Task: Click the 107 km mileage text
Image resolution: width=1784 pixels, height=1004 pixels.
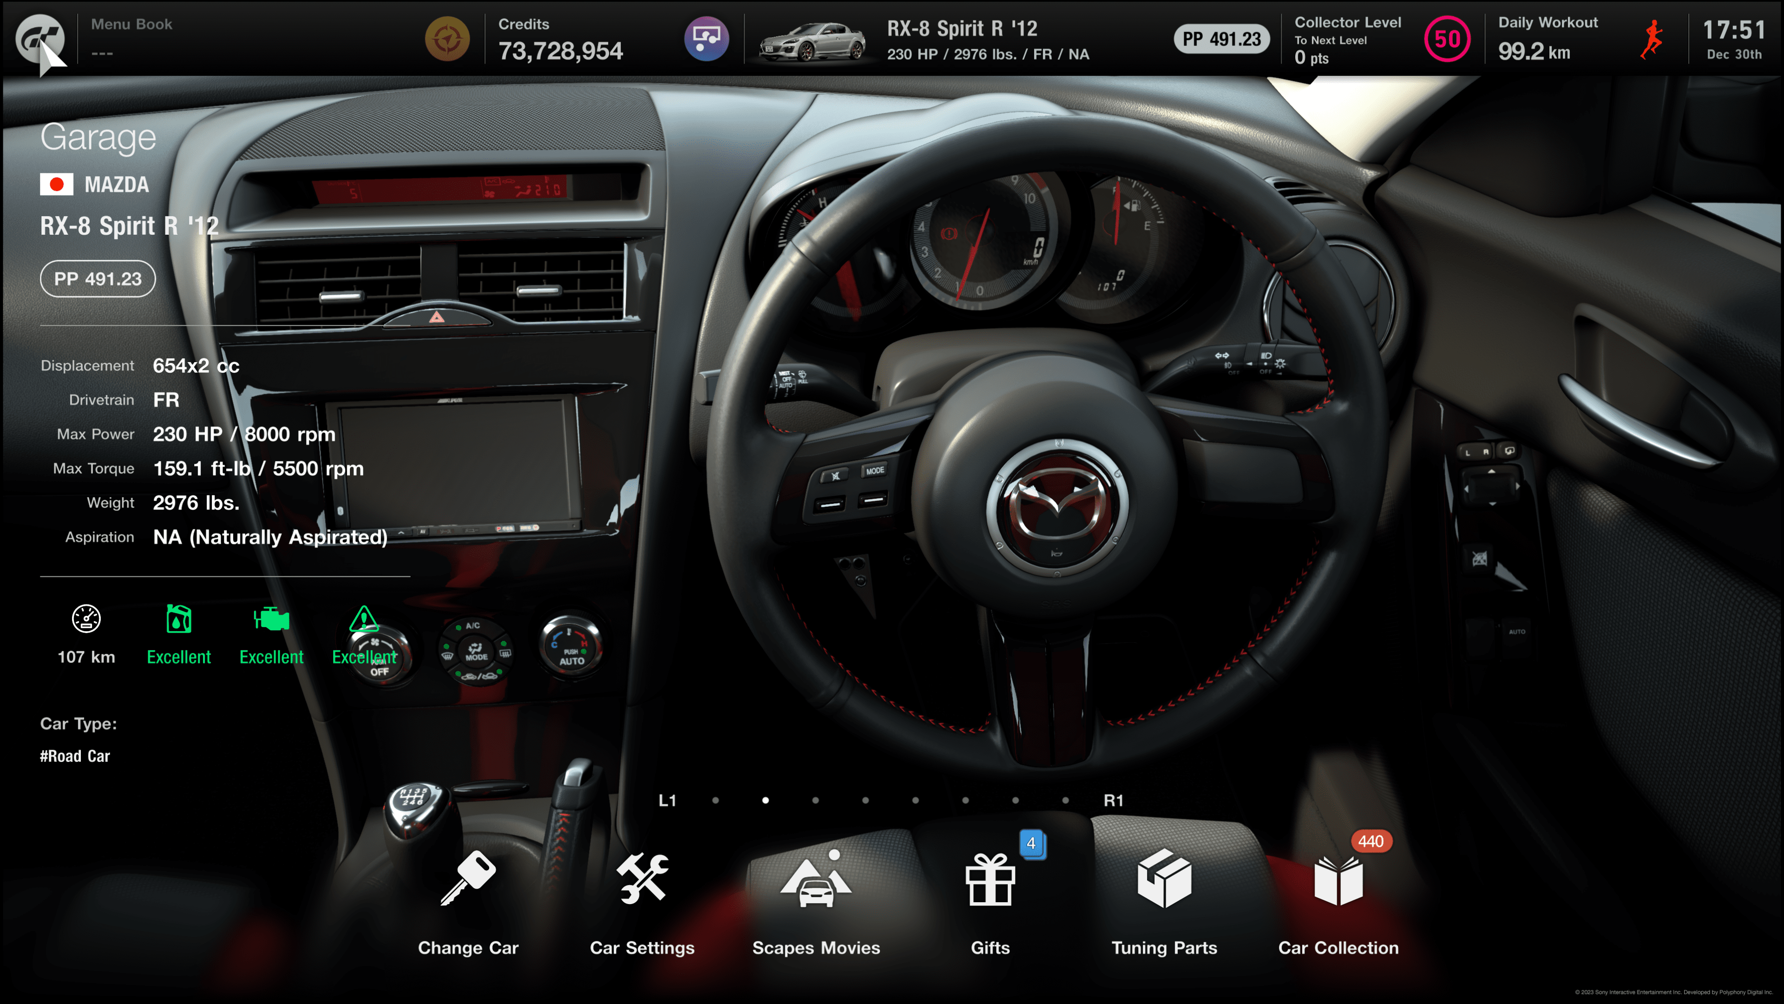Action: point(86,657)
